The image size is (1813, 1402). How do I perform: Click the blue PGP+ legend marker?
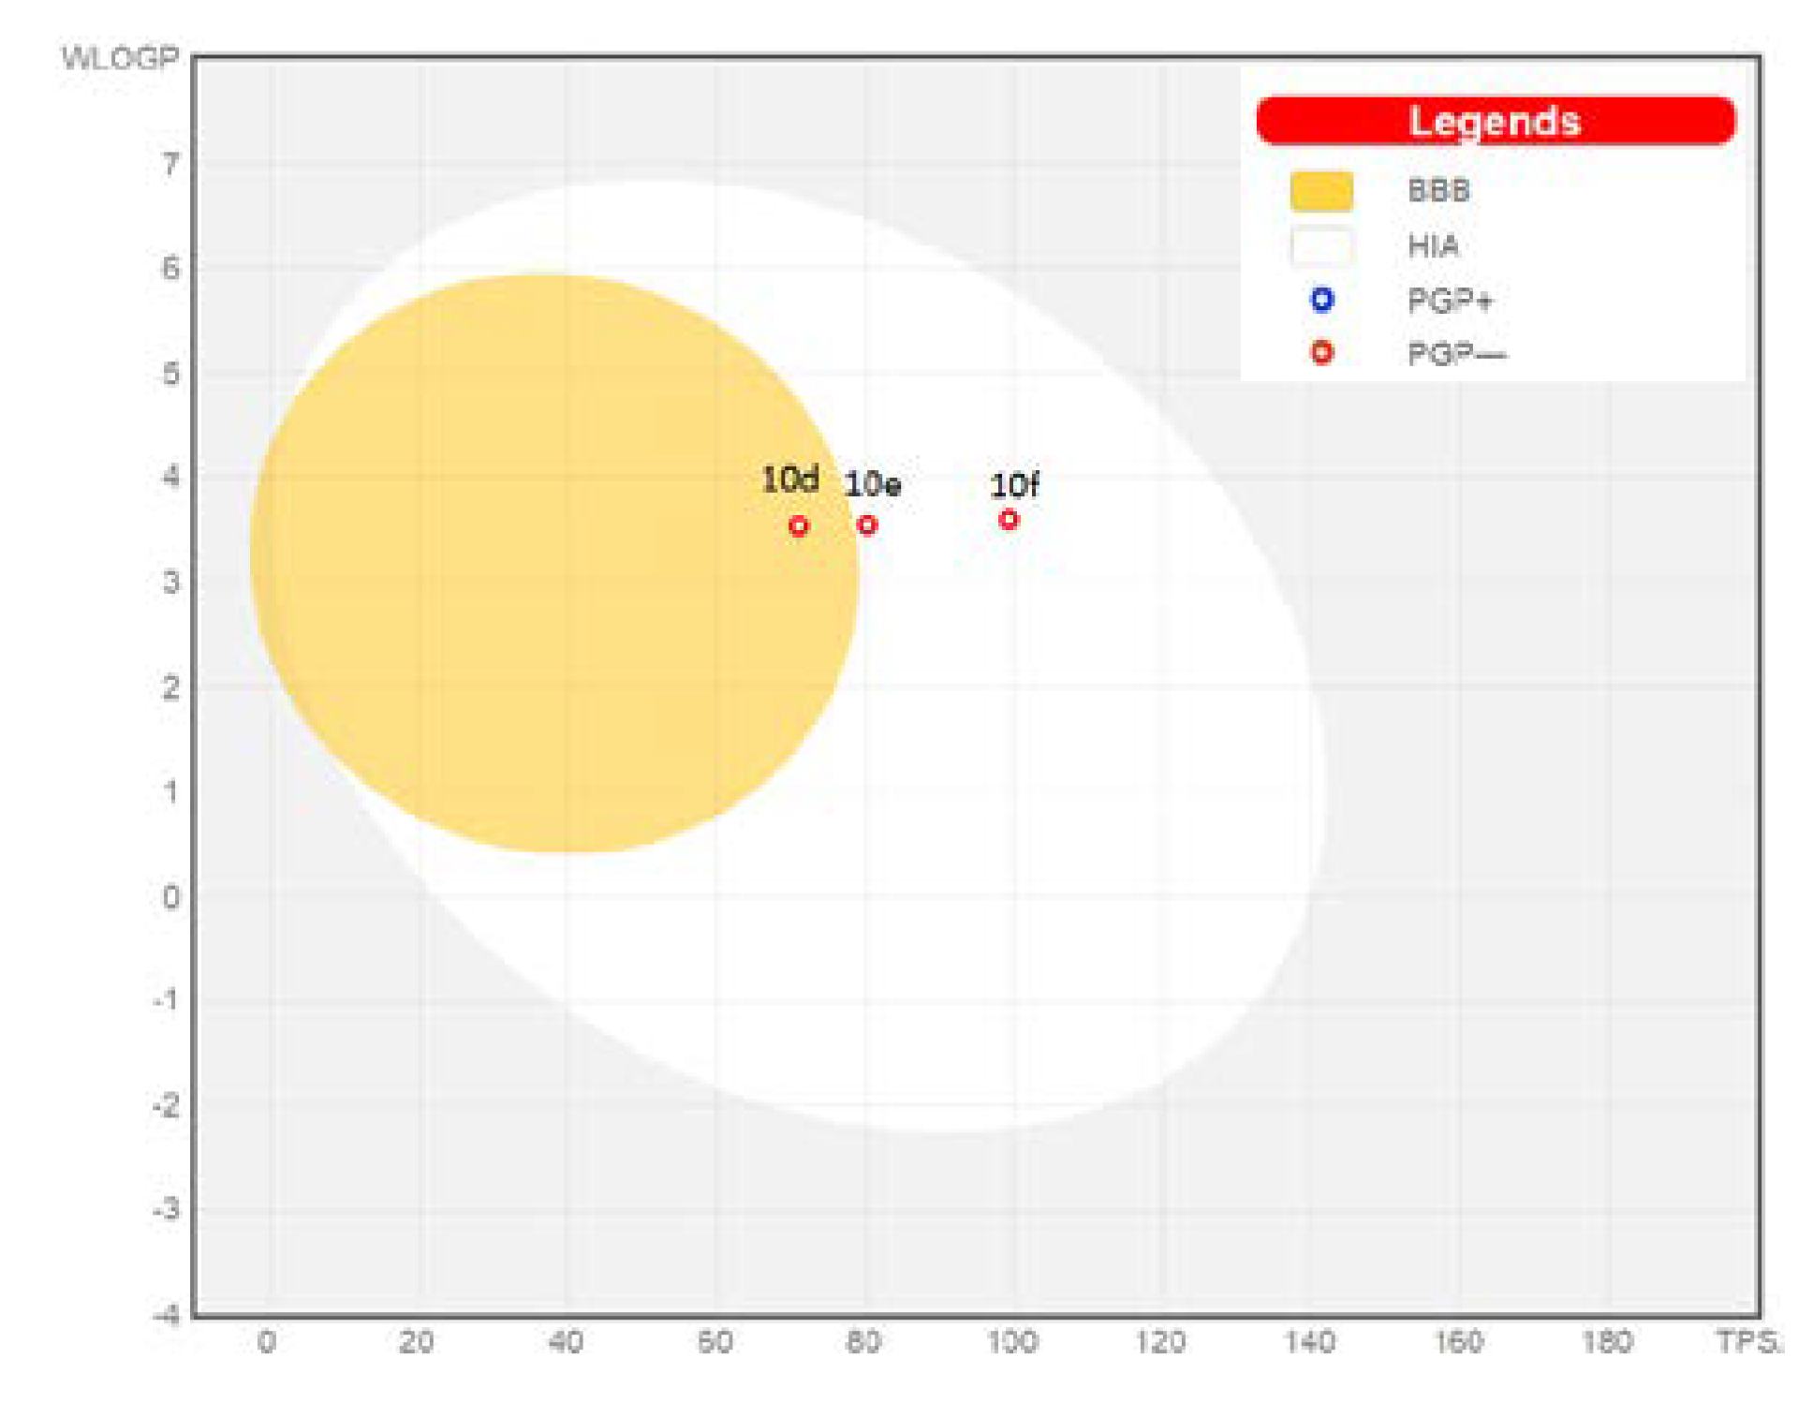tap(1321, 300)
